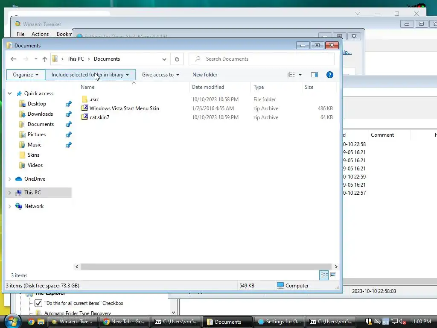Open Pictures in Quick access
Viewport: 437px width, 328px height.
coord(37,135)
